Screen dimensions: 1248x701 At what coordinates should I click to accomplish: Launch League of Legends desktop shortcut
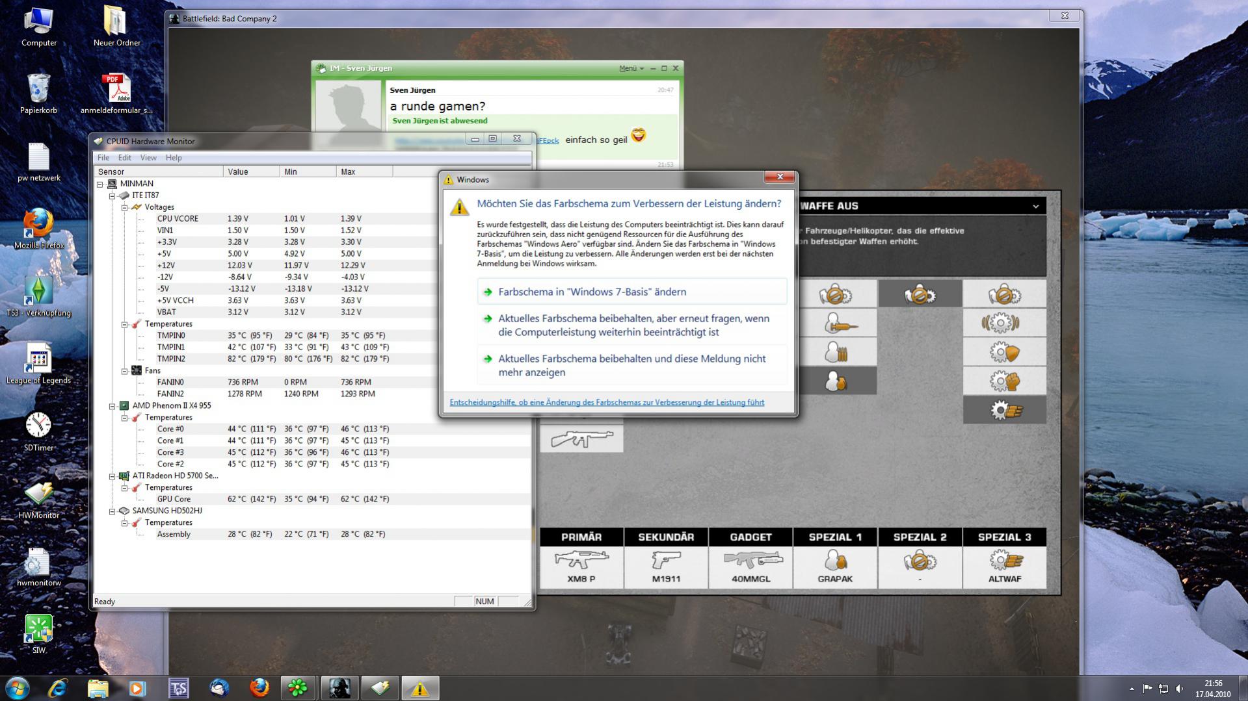pos(38,364)
